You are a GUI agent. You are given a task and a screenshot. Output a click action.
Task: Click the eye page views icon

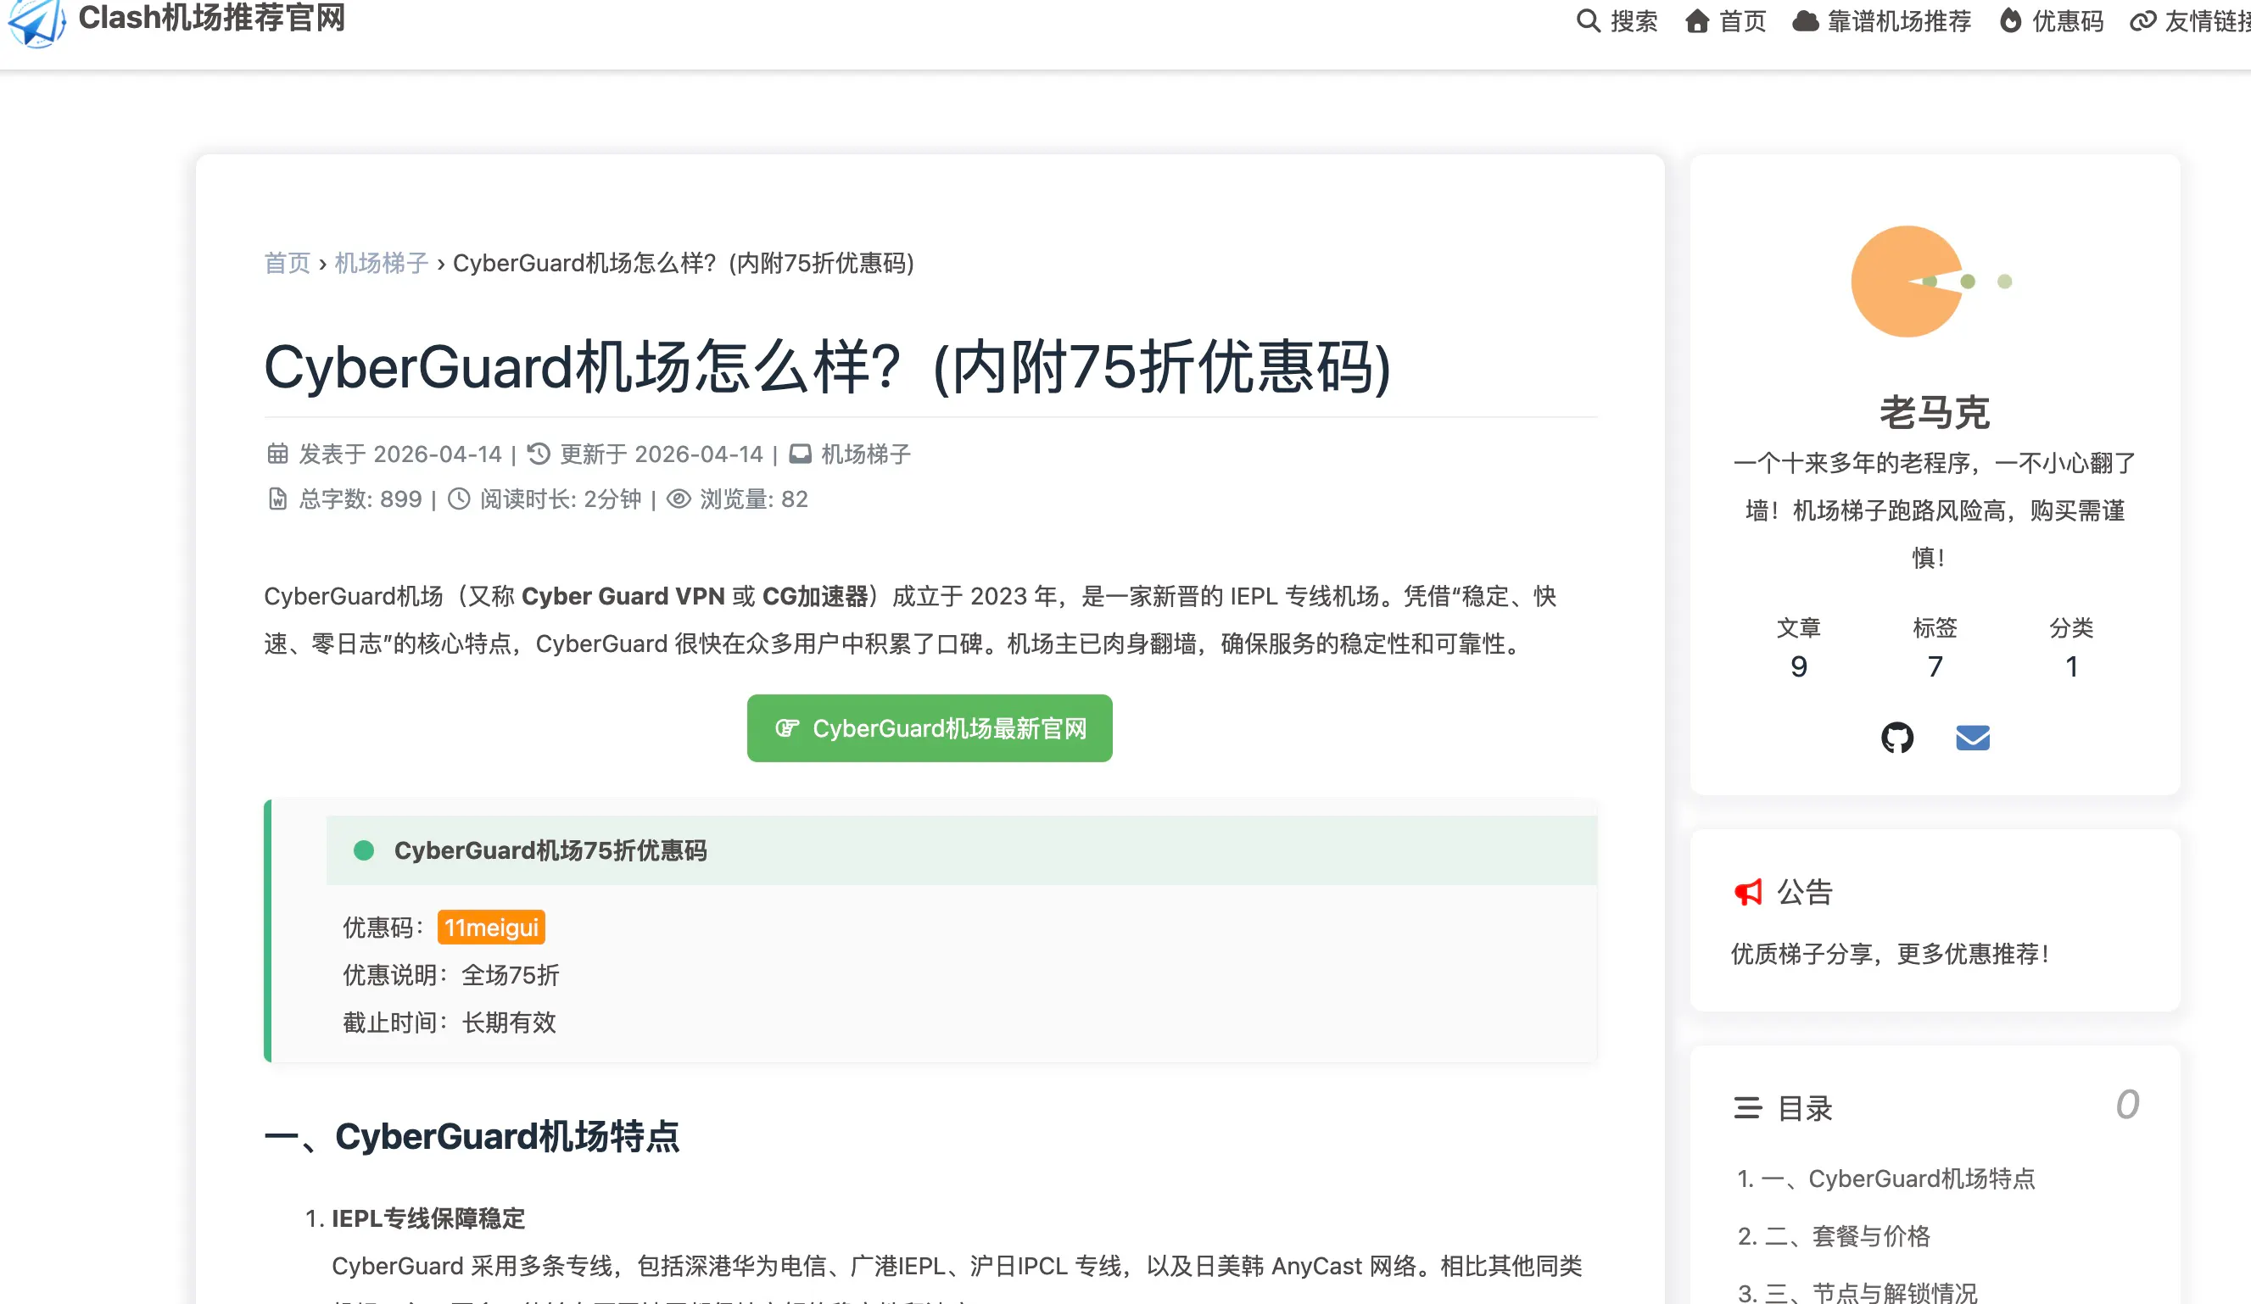[679, 499]
